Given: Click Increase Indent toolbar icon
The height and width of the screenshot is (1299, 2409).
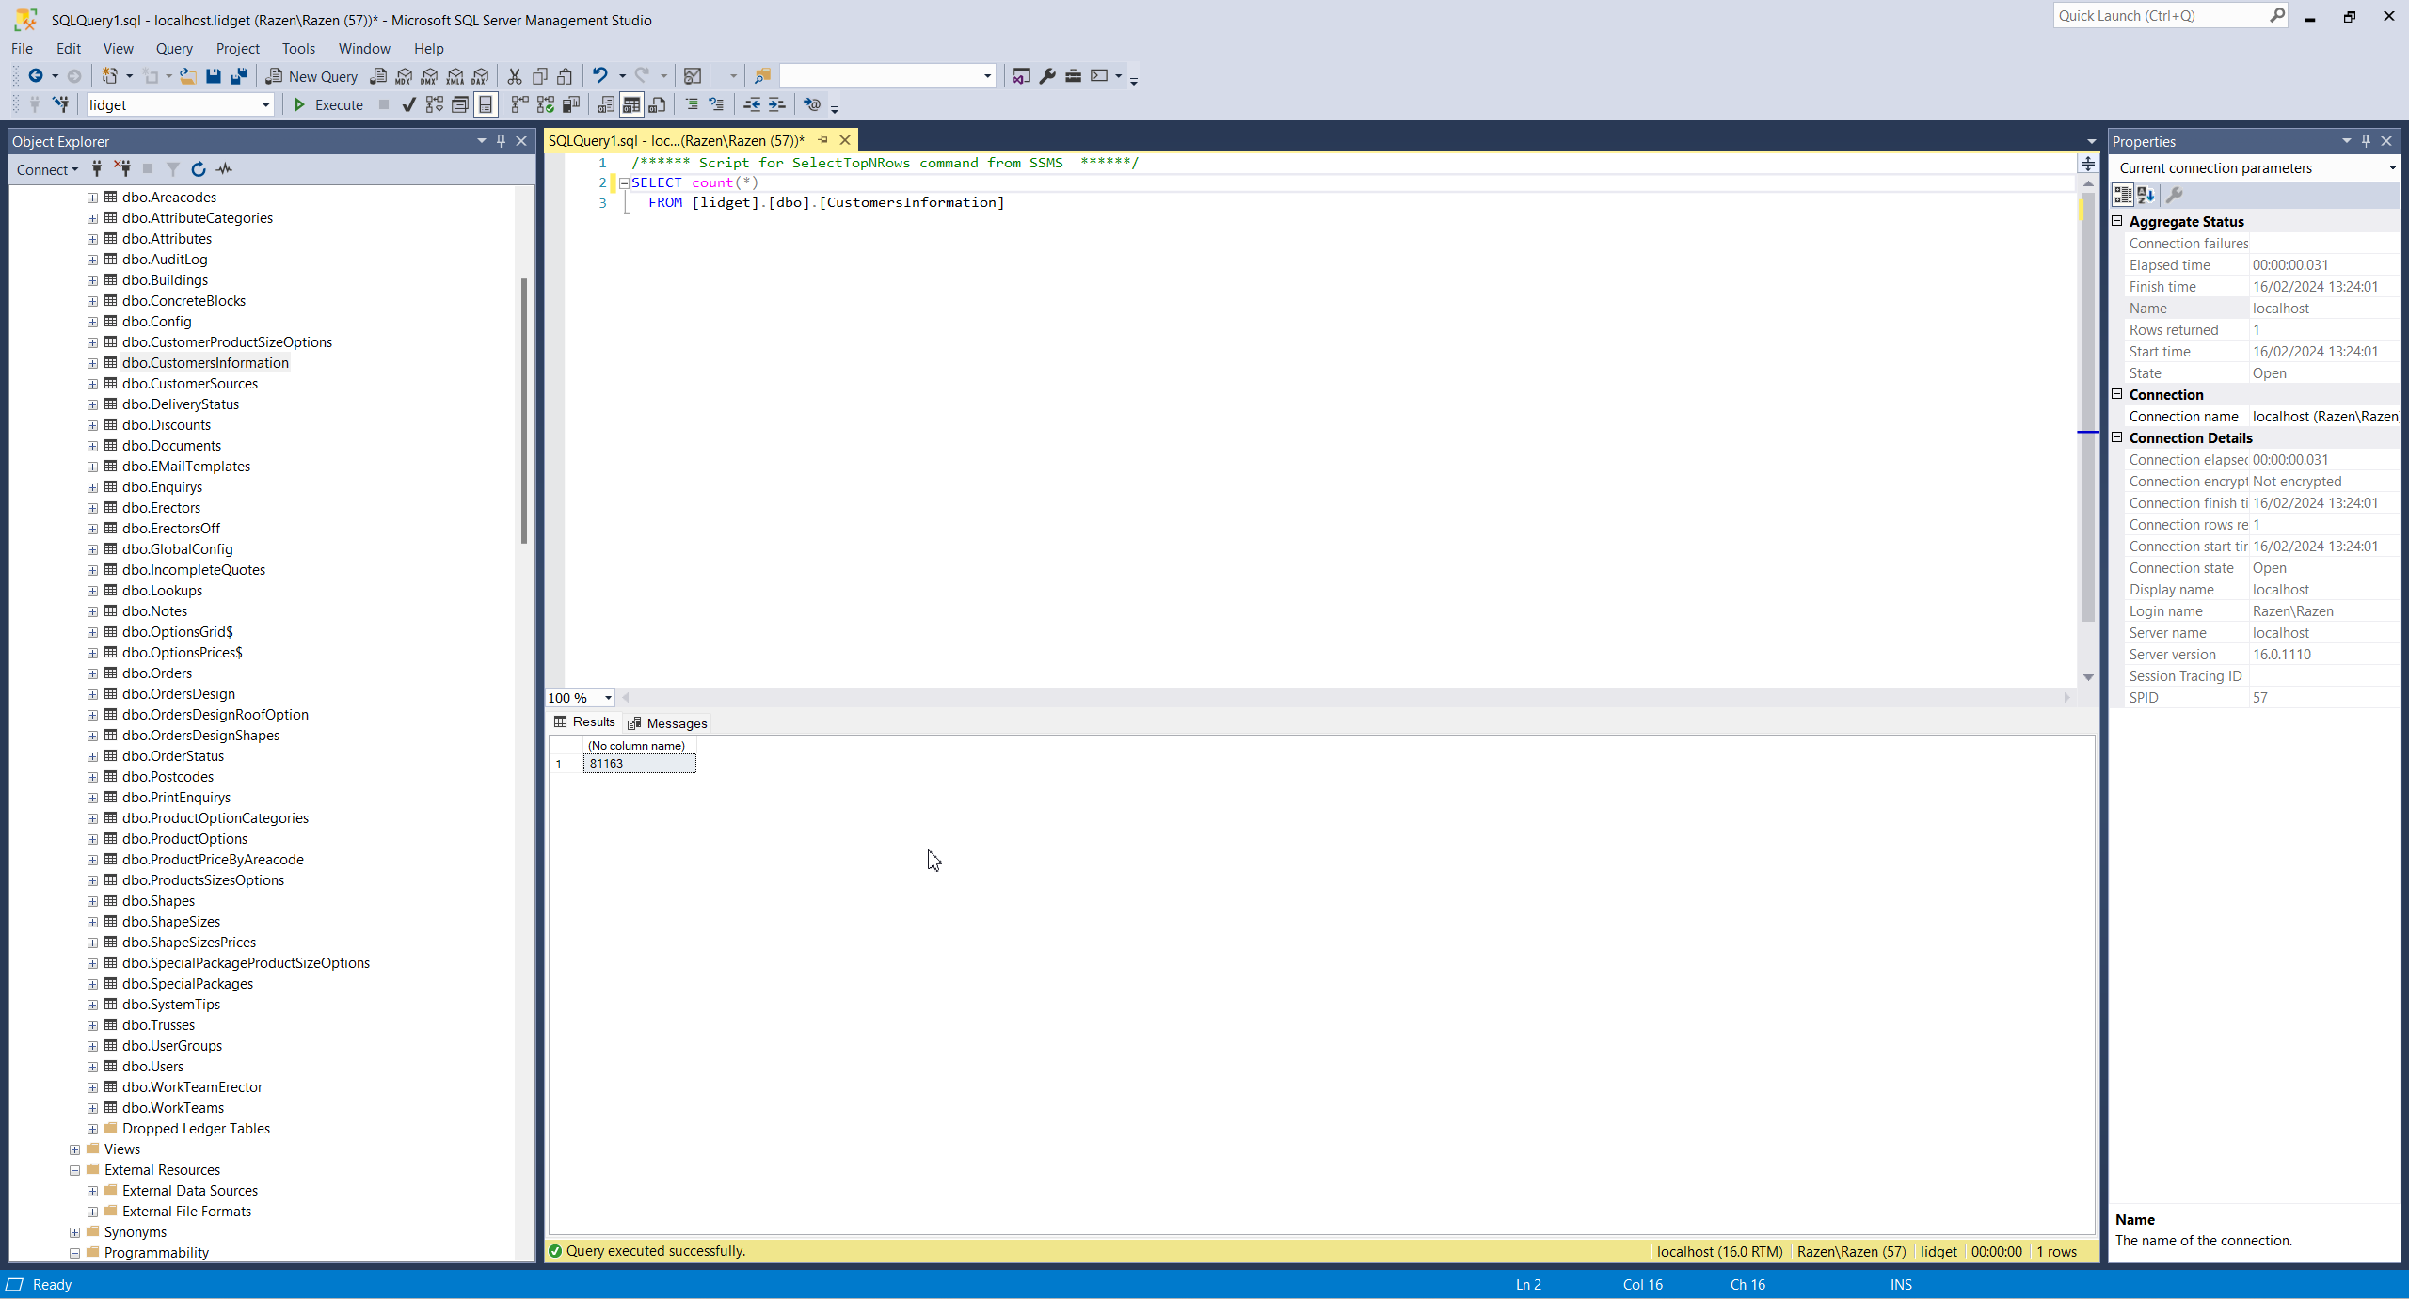Looking at the screenshot, I should point(776,104).
